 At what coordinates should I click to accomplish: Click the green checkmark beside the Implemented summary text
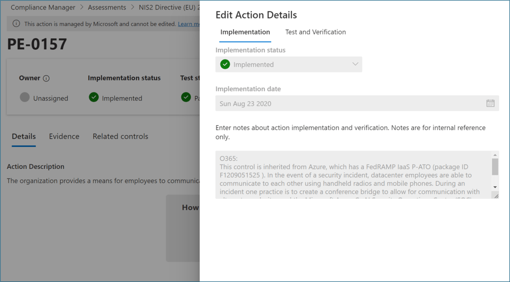pyautogui.click(x=94, y=98)
